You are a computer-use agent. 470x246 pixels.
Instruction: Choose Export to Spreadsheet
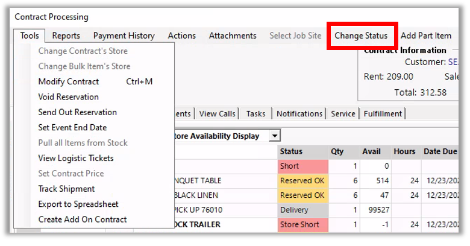pos(78,204)
